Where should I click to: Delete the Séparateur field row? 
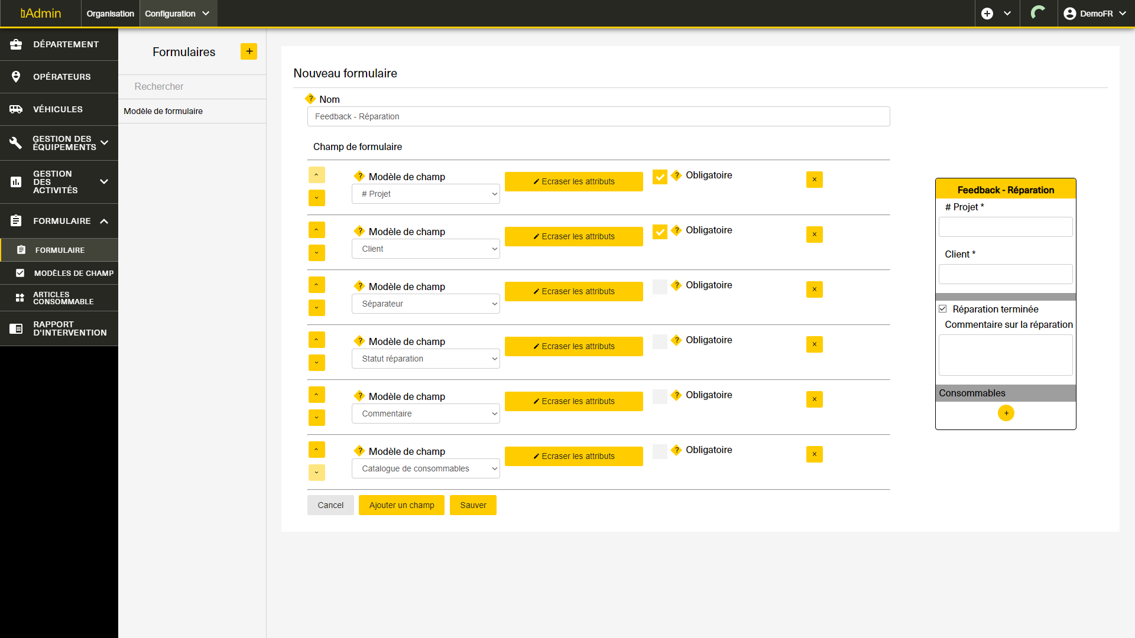(x=814, y=289)
